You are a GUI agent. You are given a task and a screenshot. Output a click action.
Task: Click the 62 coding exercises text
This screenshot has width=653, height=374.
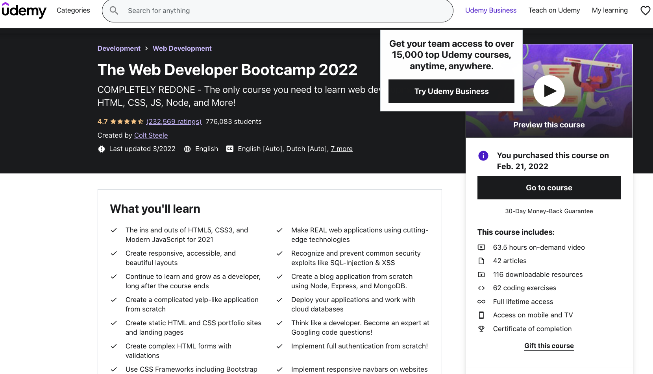tap(525, 288)
